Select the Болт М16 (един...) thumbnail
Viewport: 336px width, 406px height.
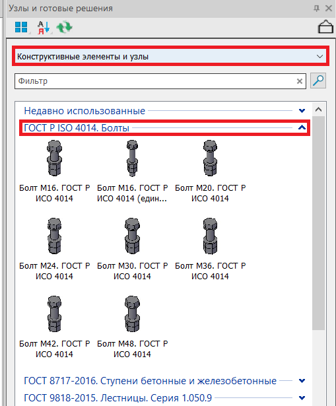[x=132, y=171]
